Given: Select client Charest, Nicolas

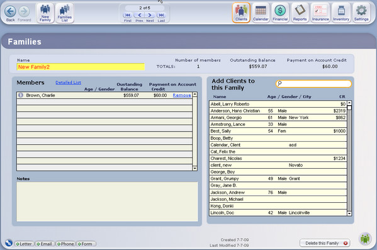Looking at the screenshot, I should tap(278, 158).
